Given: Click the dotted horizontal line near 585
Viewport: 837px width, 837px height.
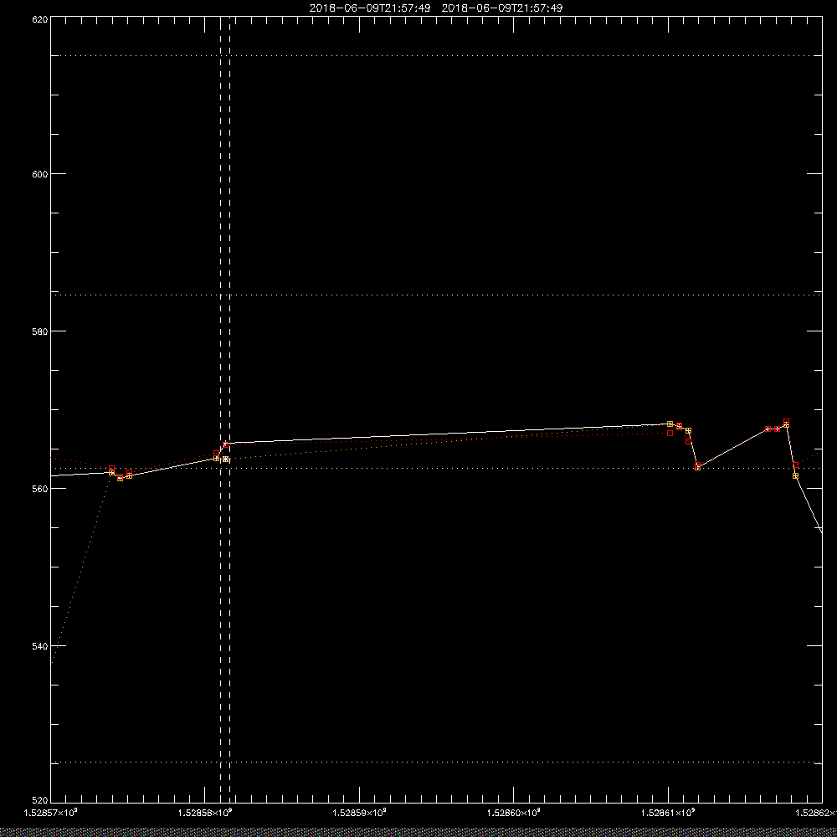Looking at the screenshot, I should coord(436,295).
